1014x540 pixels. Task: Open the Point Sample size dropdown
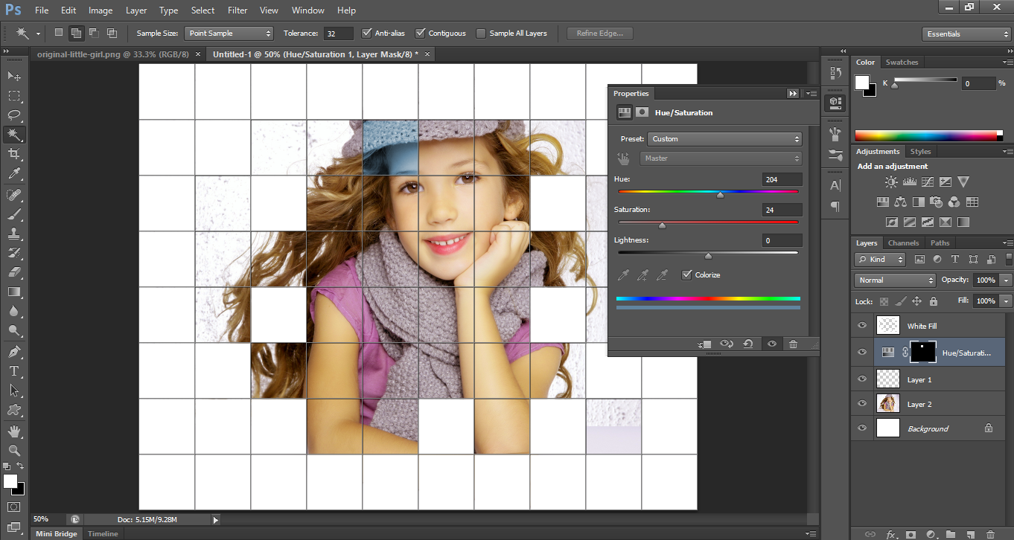click(x=229, y=33)
